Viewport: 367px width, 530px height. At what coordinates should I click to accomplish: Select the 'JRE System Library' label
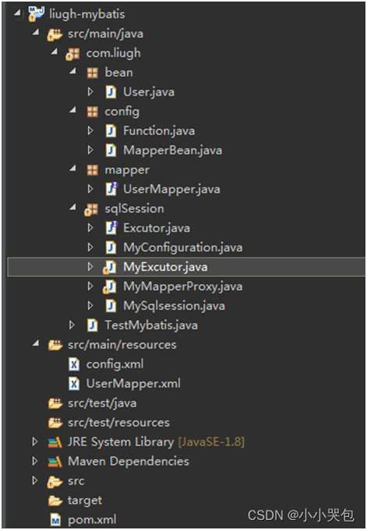tap(121, 442)
